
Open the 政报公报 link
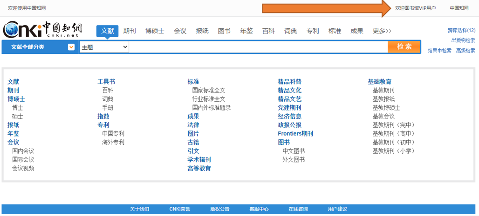(289, 125)
